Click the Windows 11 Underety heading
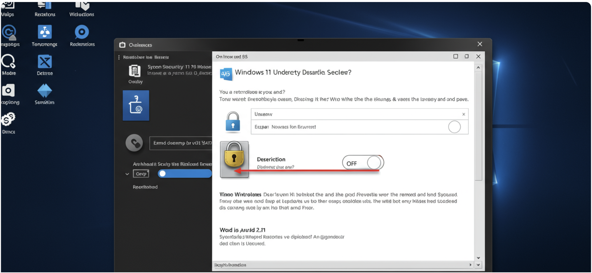The image size is (592, 273). point(293,72)
